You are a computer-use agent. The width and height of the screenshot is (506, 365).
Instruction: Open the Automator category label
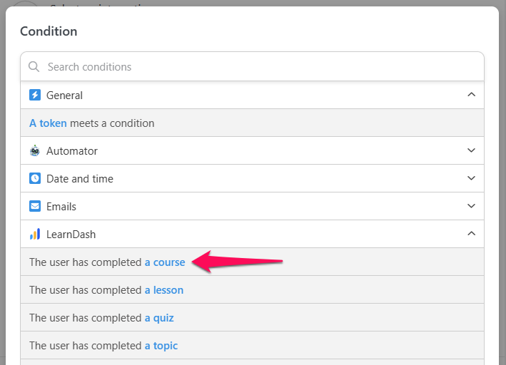(72, 151)
